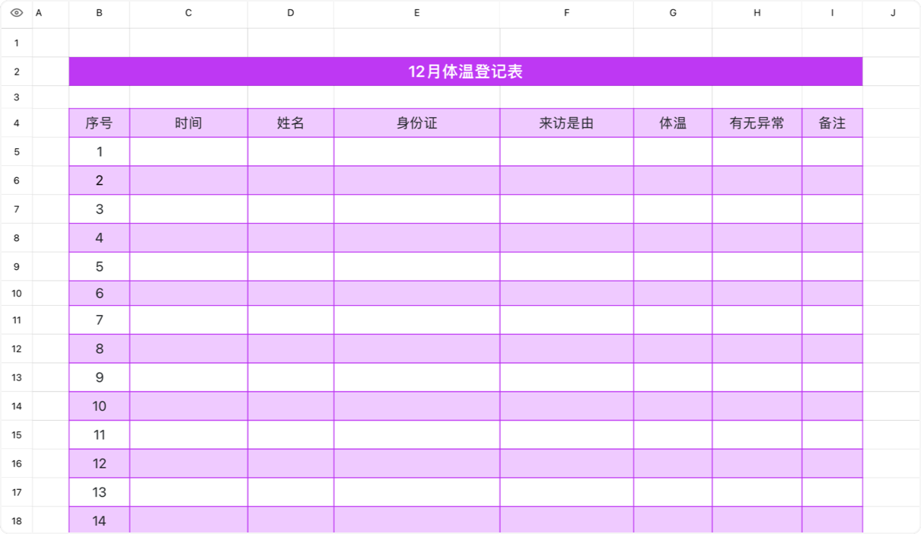Click the 姓名 header cell
This screenshot has width=921, height=534.
(291, 123)
